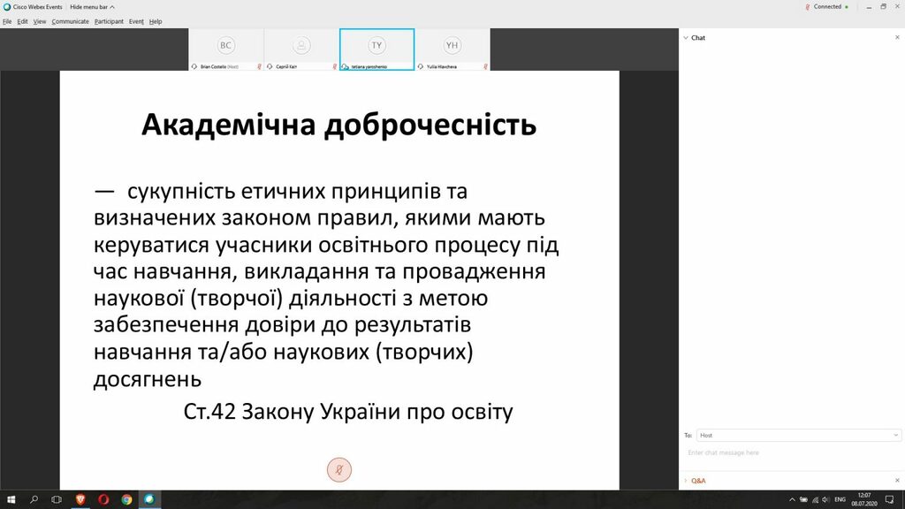This screenshot has height=509, width=905.
Task: Open the Communicate menu
Action: coord(71,21)
